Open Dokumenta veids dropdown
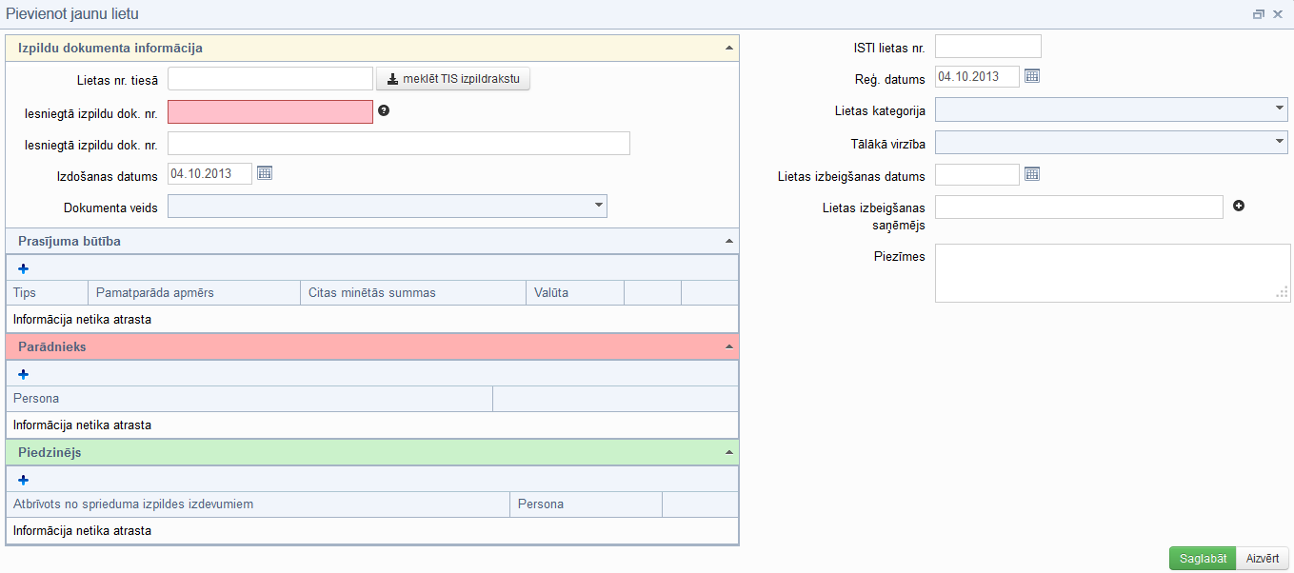Image resolution: width=1294 pixels, height=573 pixels. (x=388, y=207)
